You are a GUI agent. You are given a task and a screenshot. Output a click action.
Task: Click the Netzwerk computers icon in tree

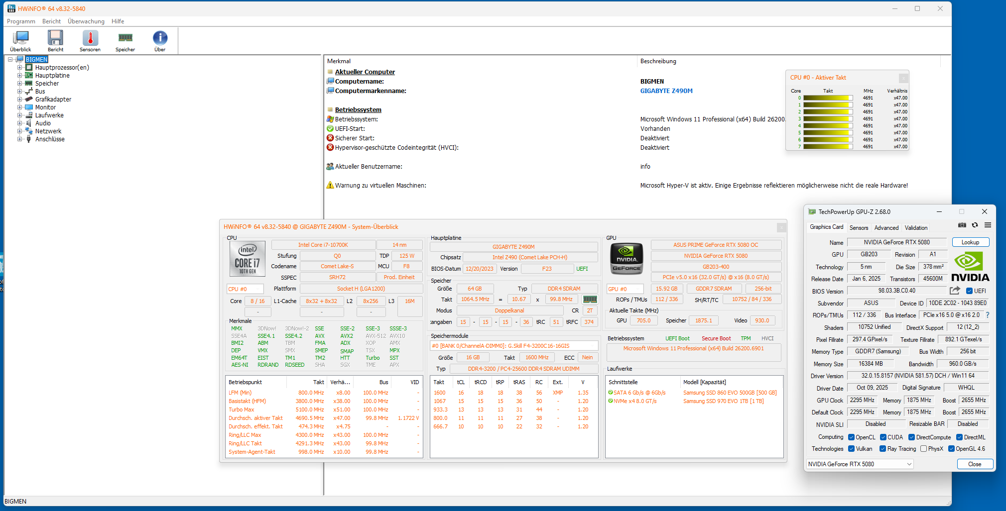pos(29,131)
